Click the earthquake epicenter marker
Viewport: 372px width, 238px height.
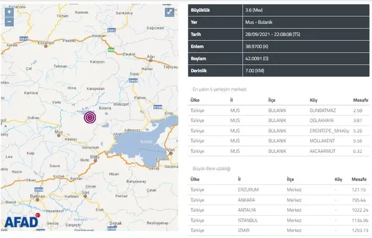pos(90,117)
